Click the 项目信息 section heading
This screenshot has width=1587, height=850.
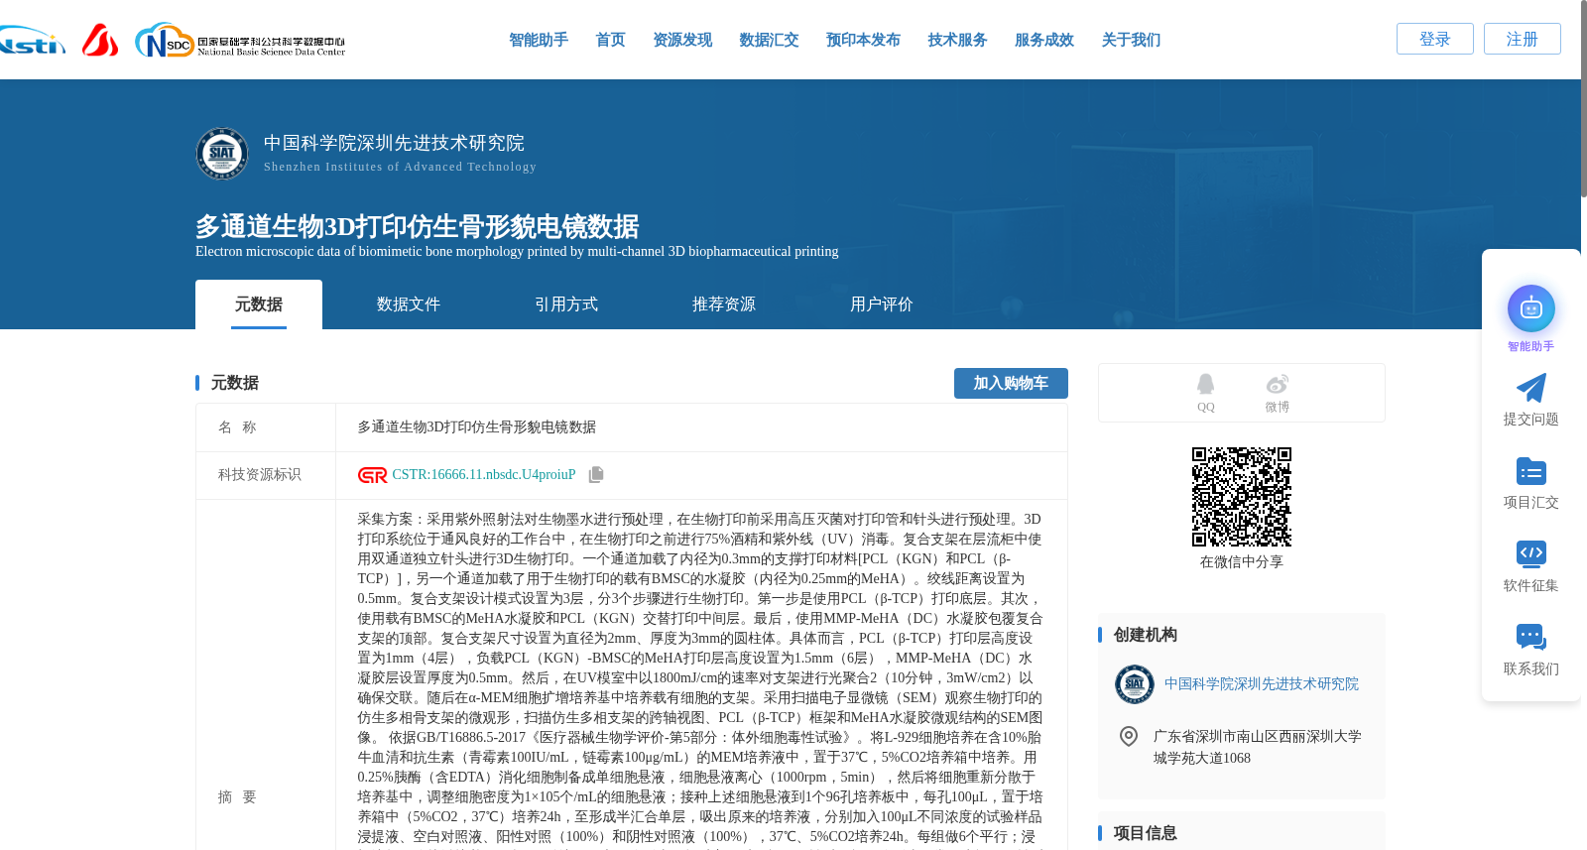point(1146,833)
